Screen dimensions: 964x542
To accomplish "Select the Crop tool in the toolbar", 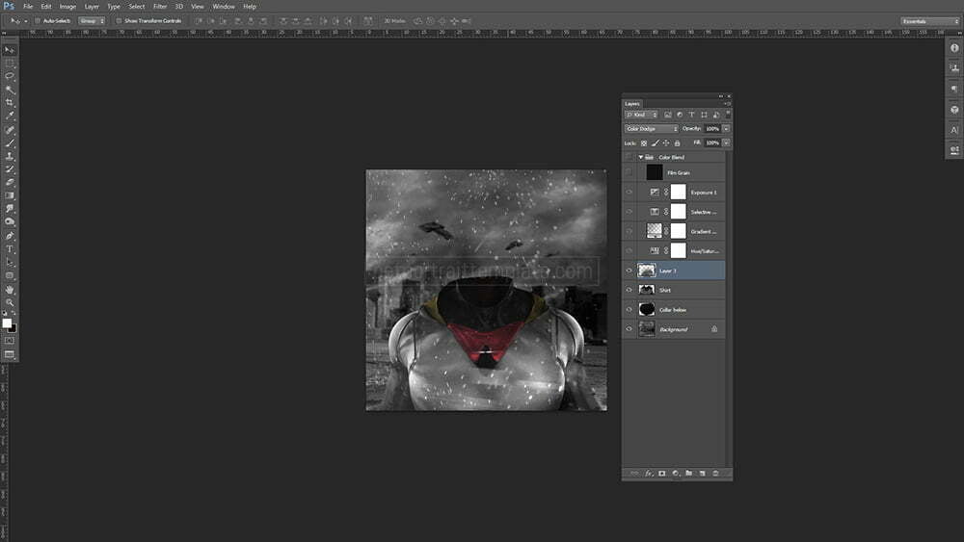I will pyautogui.click(x=11, y=102).
